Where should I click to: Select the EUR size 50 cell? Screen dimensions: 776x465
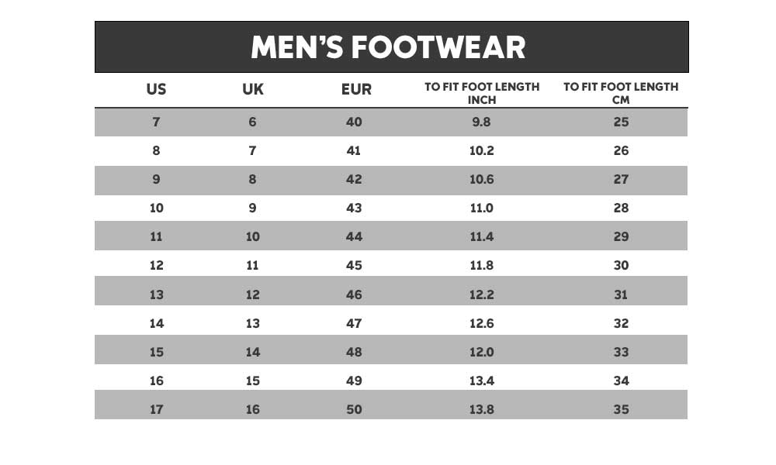coord(354,409)
